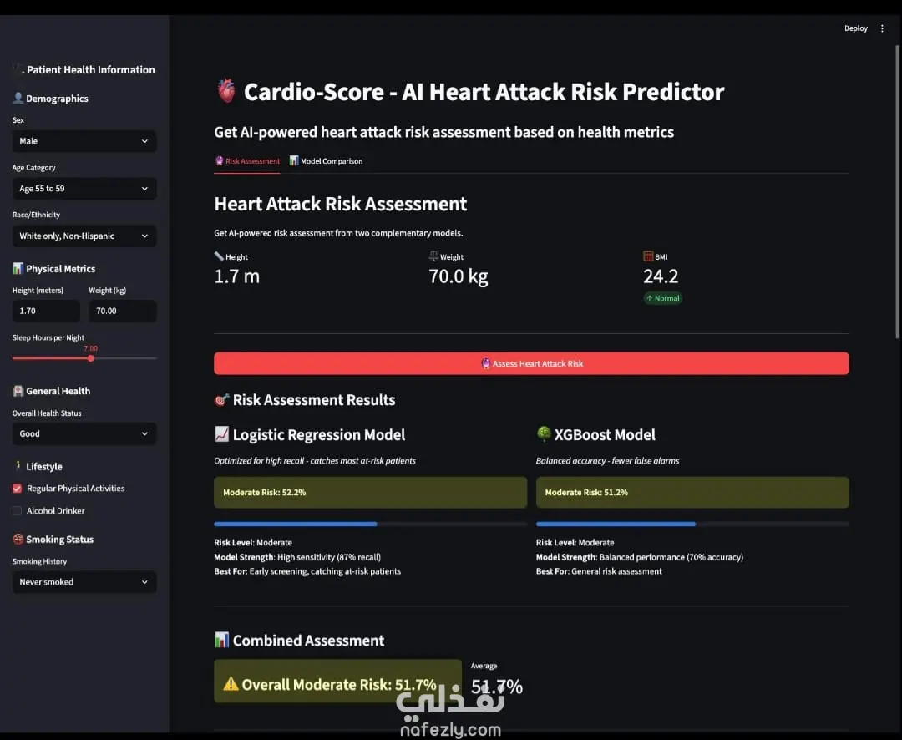This screenshot has width=902, height=740.
Task: Enable the Alcohol Drinker checkbox
Action: pos(18,510)
